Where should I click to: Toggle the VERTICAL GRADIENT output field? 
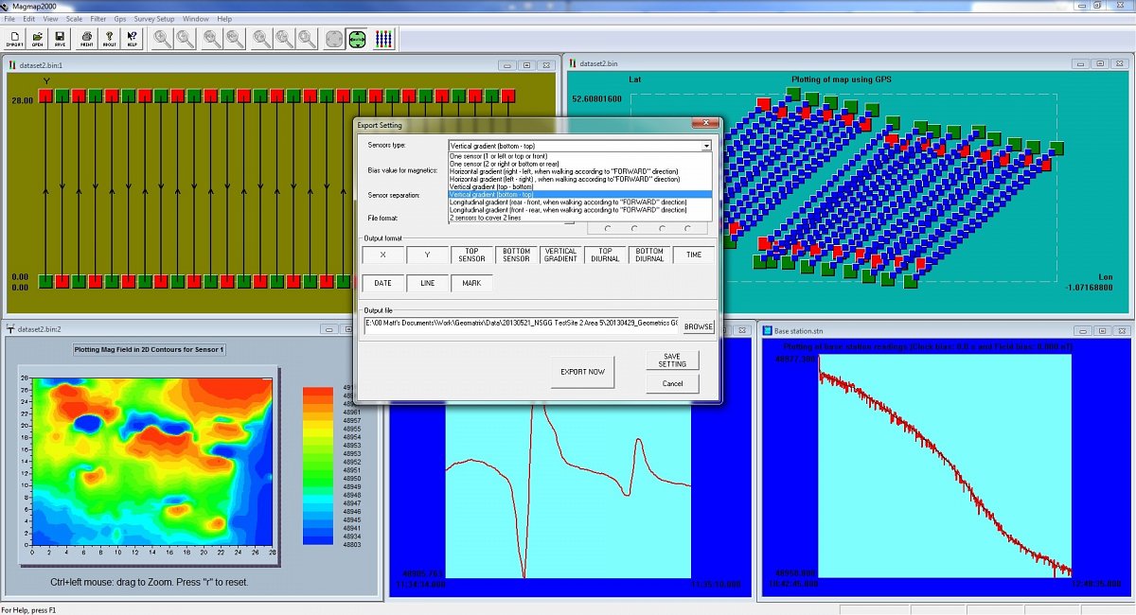pyautogui.click(x=560, y=255)
